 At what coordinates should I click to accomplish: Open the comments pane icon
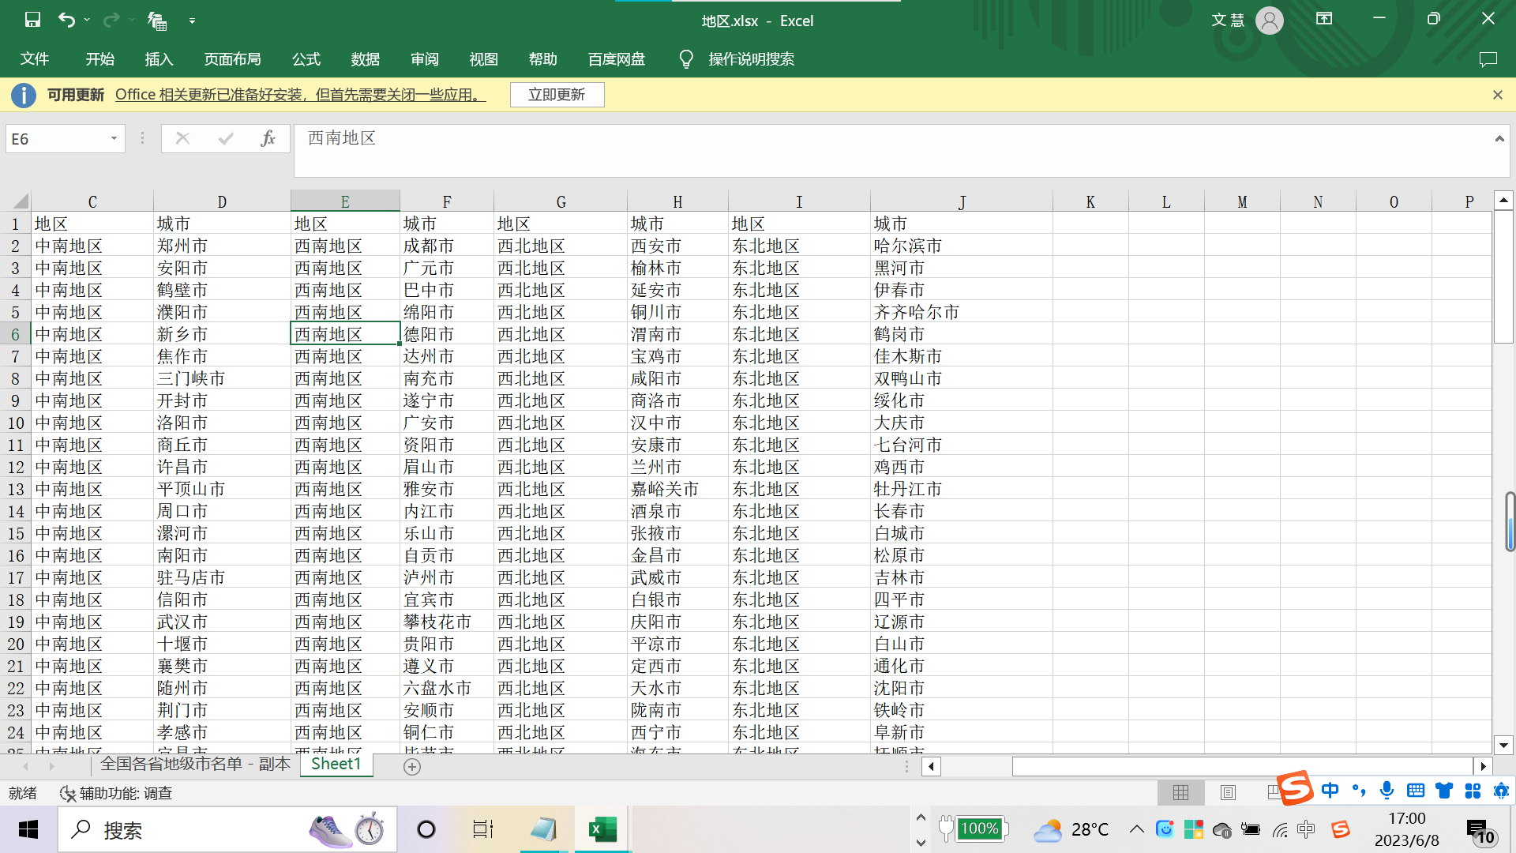coord(1488,59)
